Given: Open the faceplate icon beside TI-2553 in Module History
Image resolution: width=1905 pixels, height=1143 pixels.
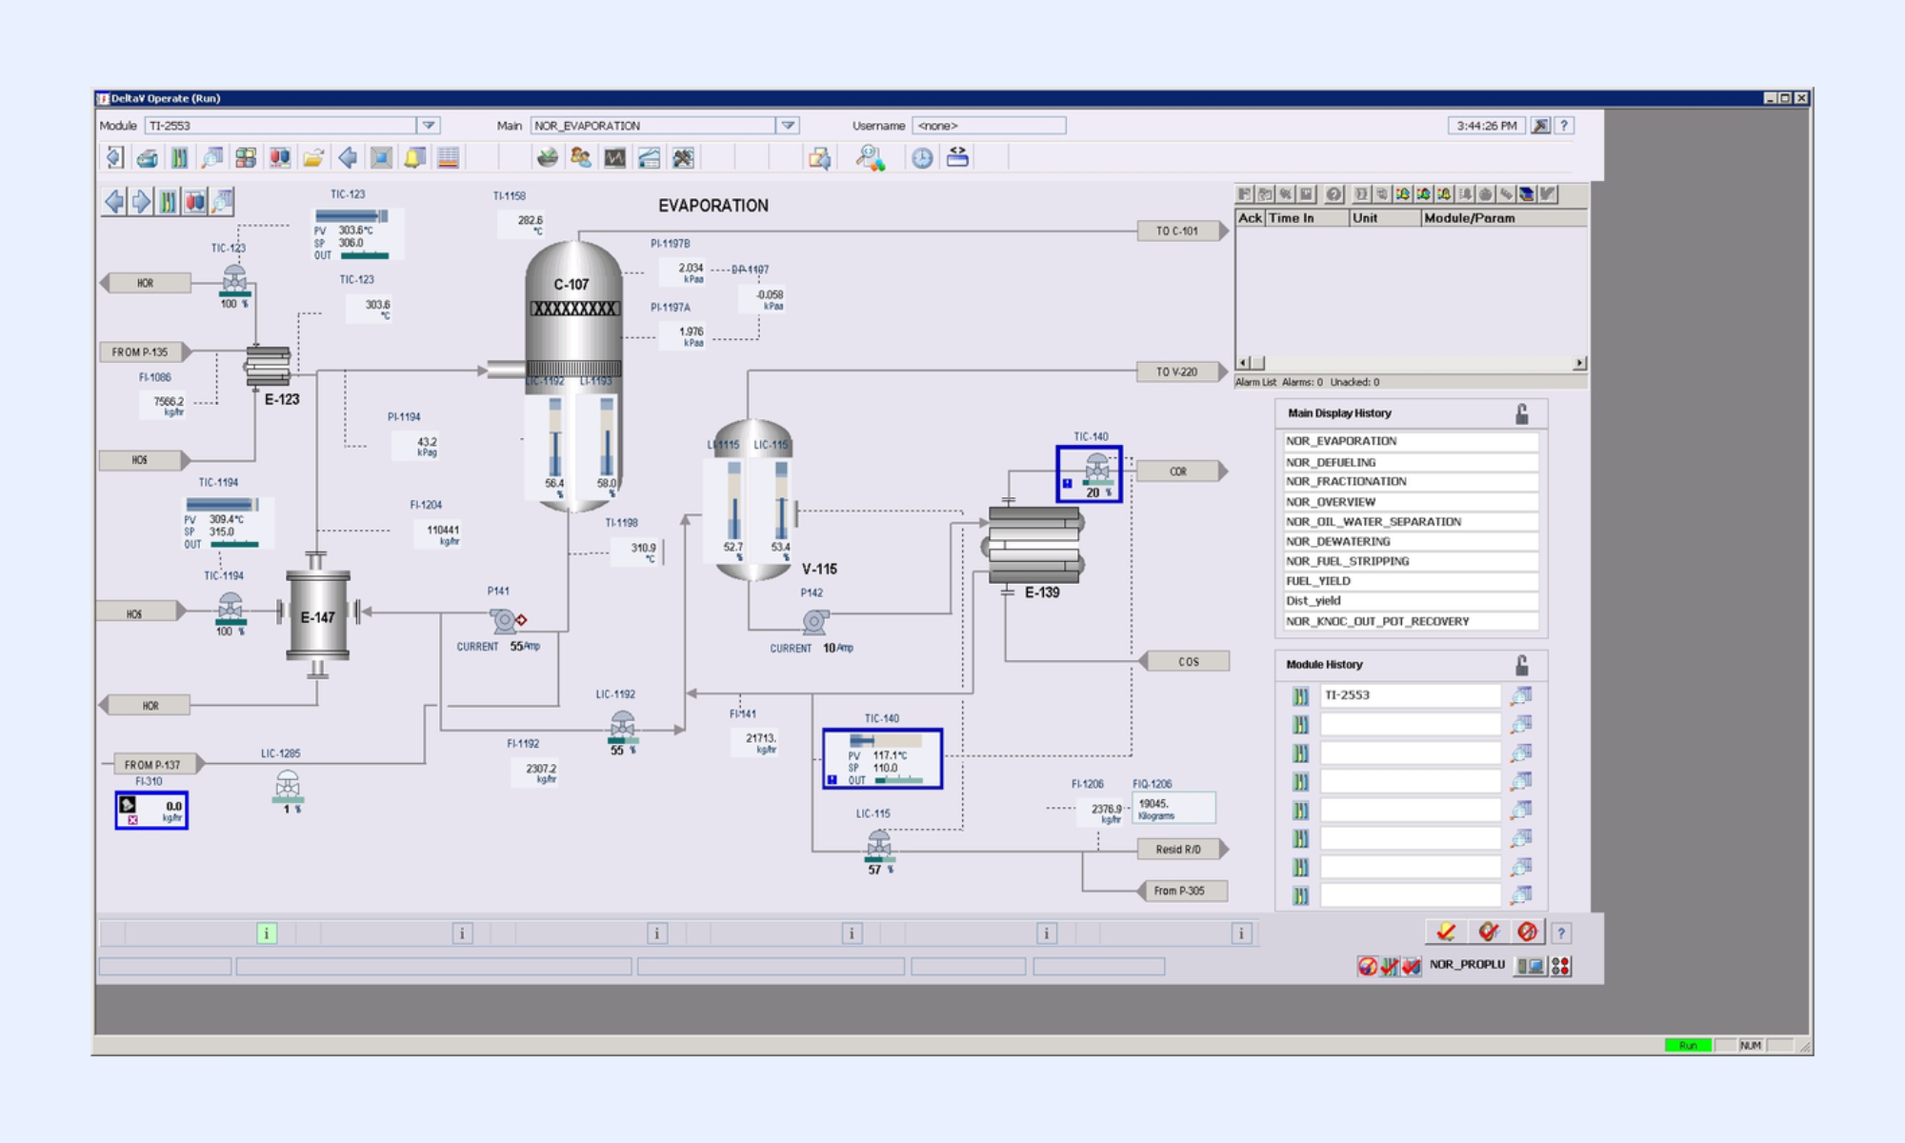Looking at the screenshot, I should [1300, 696].
